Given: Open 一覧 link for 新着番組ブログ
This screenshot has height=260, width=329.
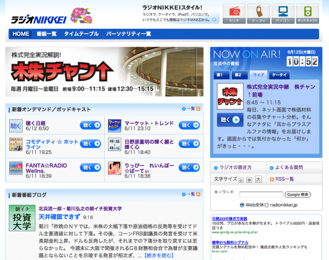Looking at the screenshot, I should (x=191, y=194).
